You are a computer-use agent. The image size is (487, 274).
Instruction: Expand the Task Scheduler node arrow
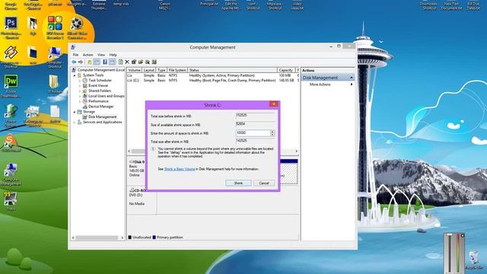[80, 81]
